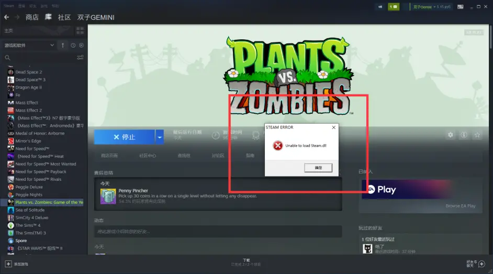
Task: Select Sea of Solitude entry
Action: coord(30,210)
